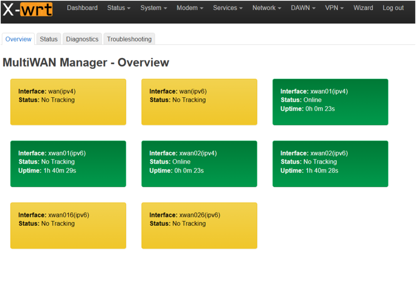Select the xwan02(ipv4) interface card
Screen dimensions: 416x284
click(199, 164)
